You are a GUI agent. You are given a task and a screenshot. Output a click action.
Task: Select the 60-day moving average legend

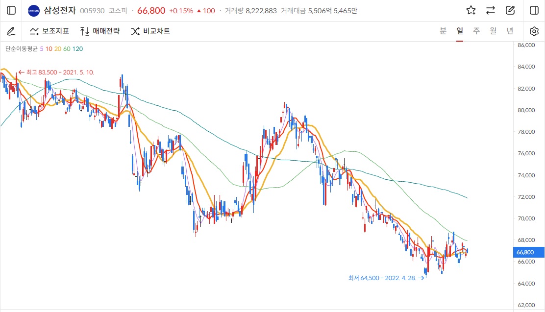[67, 48]
